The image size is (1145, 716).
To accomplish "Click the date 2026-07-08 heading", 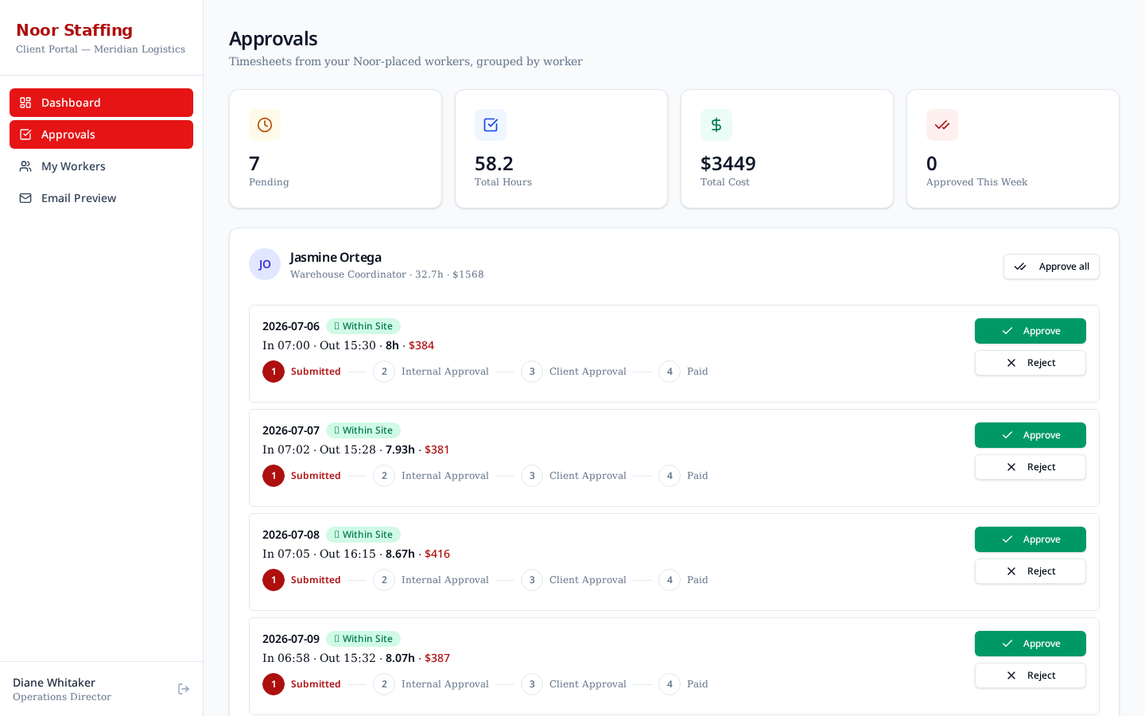I will (x=291, y=535).
